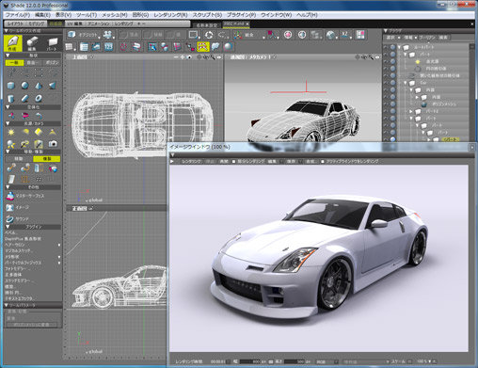The height and width of the screenshot is (368, 478).
Task: Open the Rendering (レンダリング) menu
Action: click(170, 15)
